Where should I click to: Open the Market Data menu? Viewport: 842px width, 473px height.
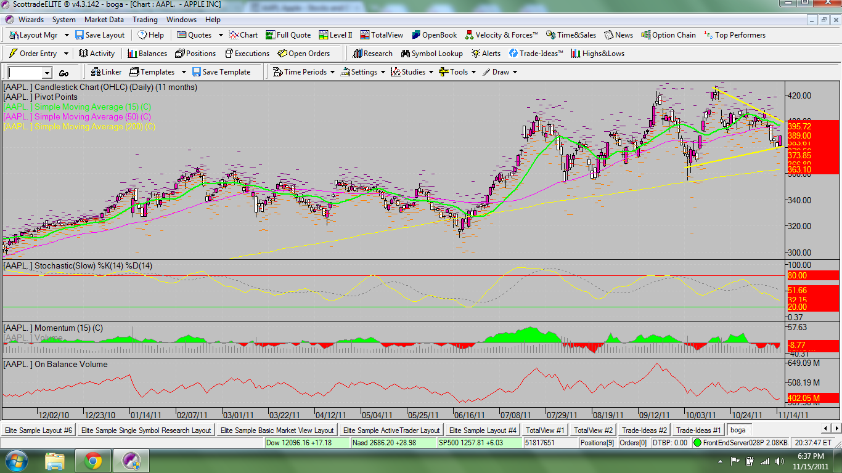[x=104, y=20]
